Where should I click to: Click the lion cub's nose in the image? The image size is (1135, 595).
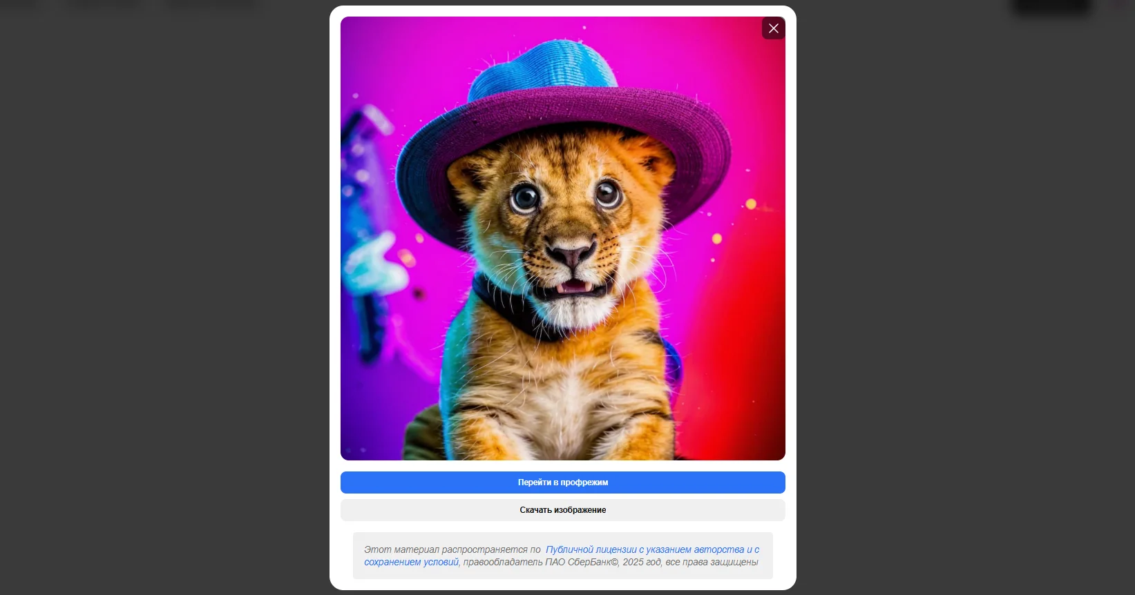tap(571, 254)
